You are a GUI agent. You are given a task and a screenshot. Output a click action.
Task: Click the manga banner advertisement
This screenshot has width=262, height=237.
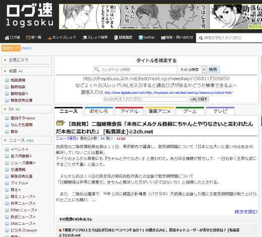160,17
